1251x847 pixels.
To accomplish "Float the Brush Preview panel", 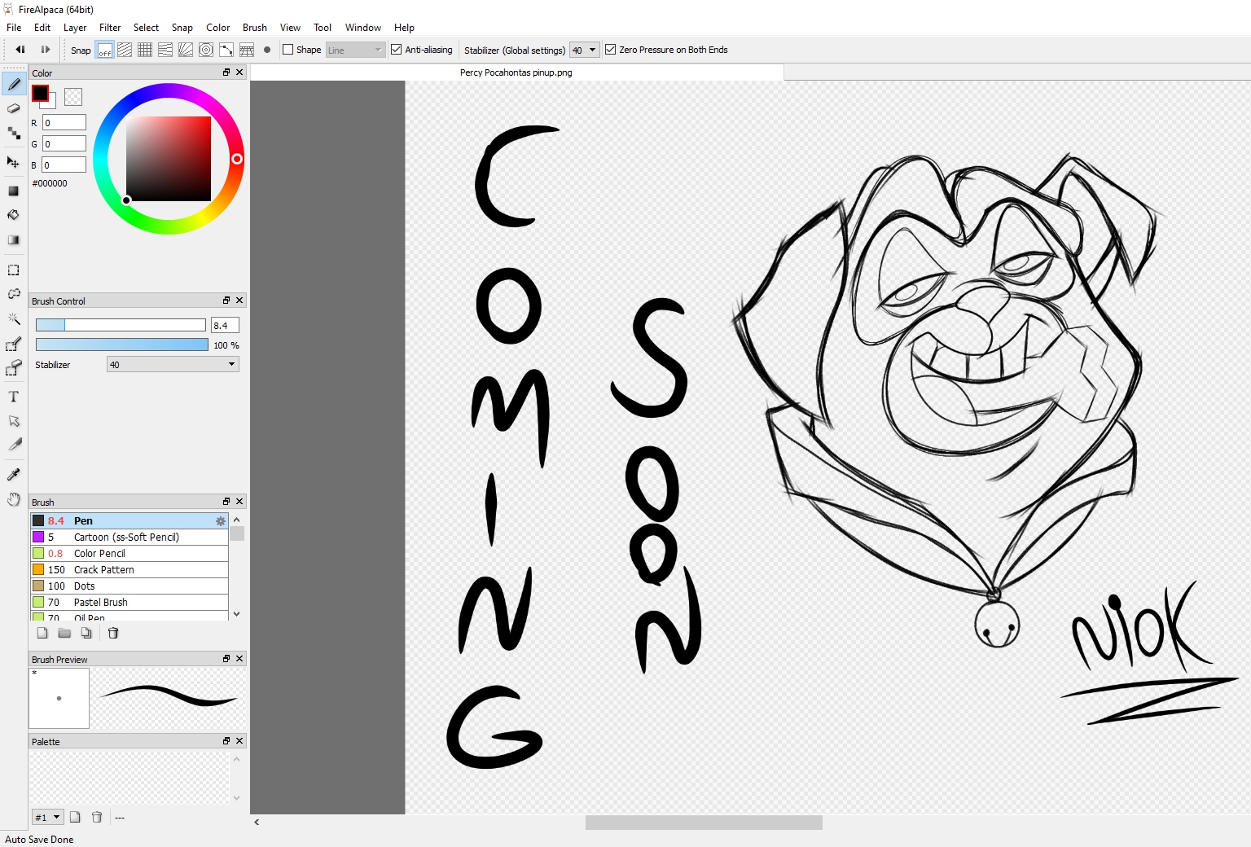I will [x=226, y=659].
